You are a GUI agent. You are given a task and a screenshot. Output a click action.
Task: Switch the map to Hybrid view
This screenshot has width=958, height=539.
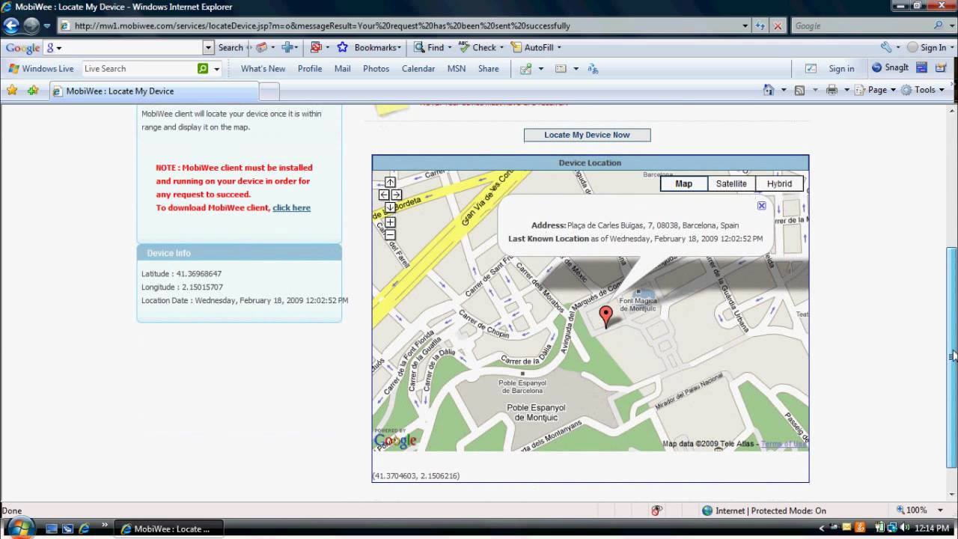(x=779, y=183)
